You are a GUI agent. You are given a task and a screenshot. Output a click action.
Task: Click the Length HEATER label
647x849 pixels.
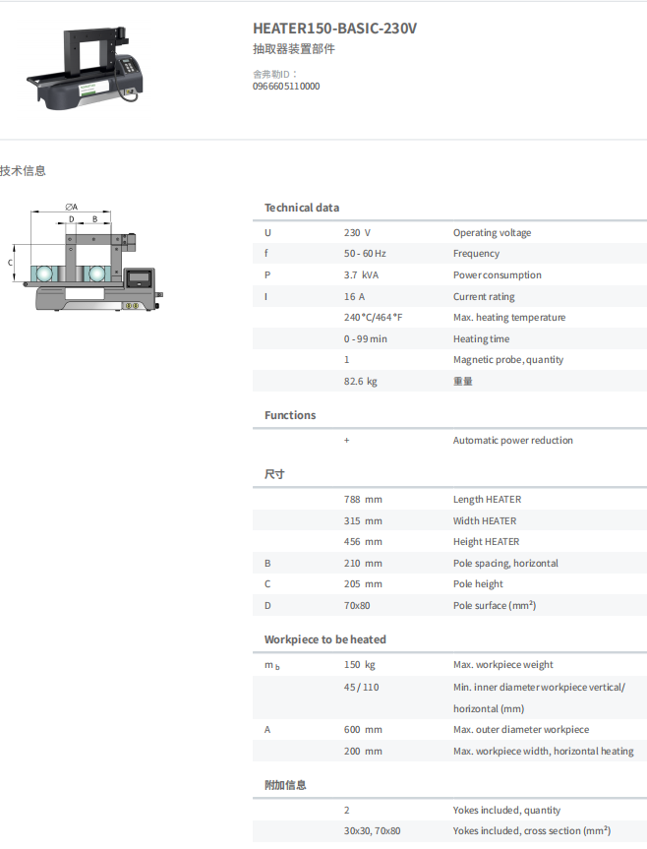(x=488, y=499)
